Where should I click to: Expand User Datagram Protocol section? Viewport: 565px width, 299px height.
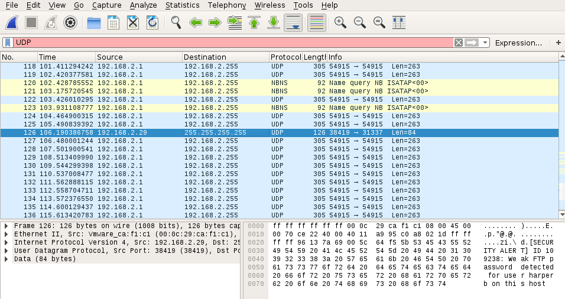tap(6, 251)
